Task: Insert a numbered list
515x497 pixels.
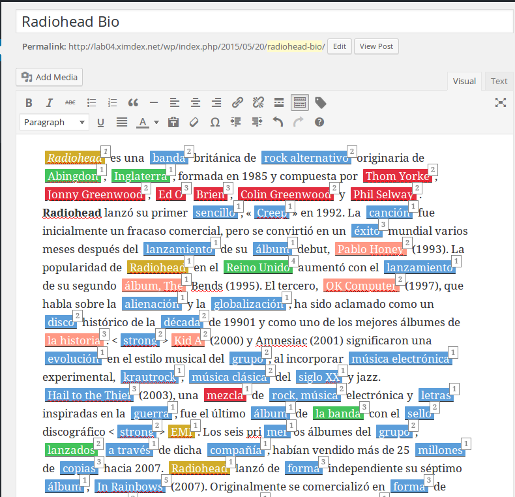Action: 112,103
